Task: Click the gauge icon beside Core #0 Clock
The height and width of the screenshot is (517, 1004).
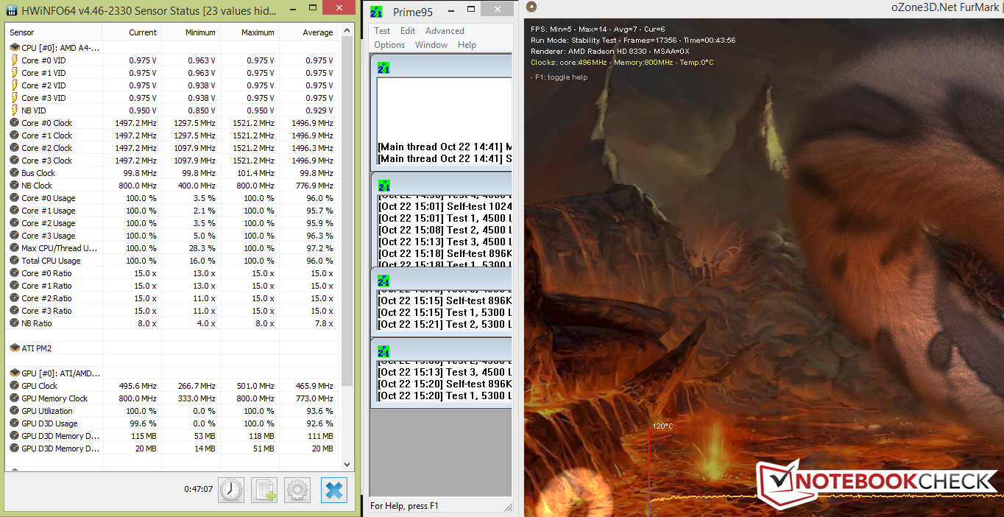Action: pyautogui.click(x=15, y=123)
